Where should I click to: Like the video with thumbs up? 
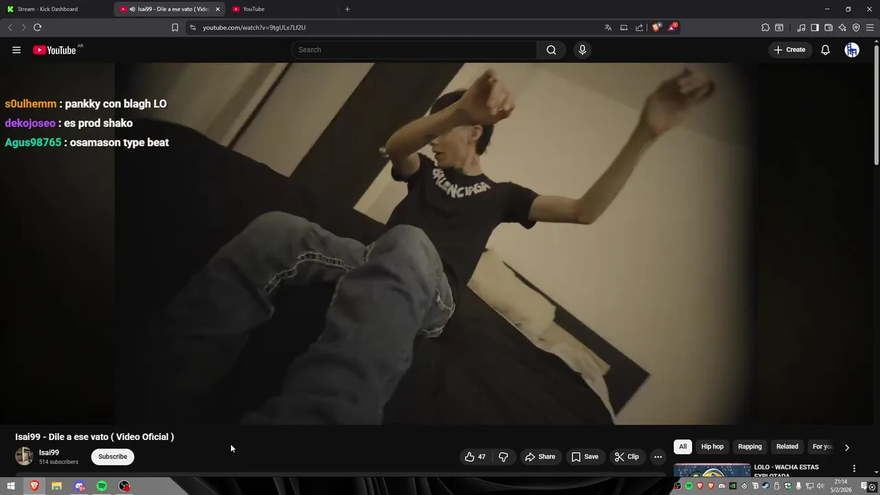[x=475, y=456]
